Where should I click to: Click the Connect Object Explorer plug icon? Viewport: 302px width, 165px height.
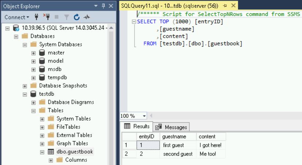coord(37,17)
